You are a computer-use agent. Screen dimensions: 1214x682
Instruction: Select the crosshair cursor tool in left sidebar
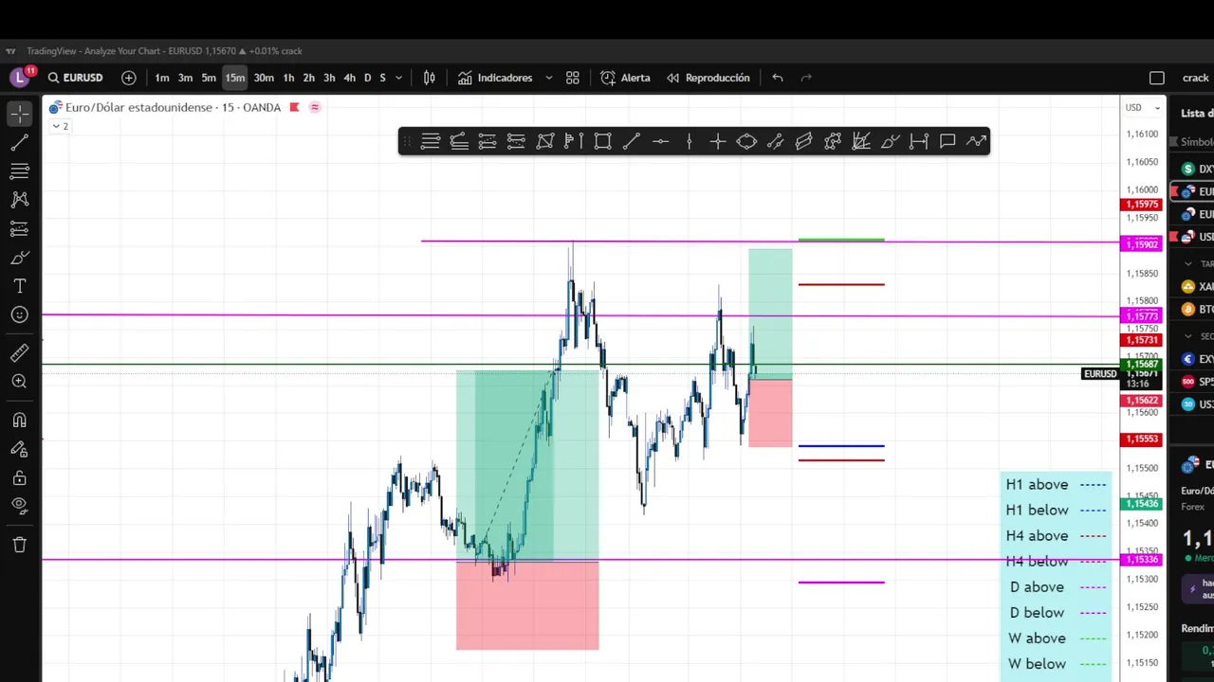tap(19, 114)
